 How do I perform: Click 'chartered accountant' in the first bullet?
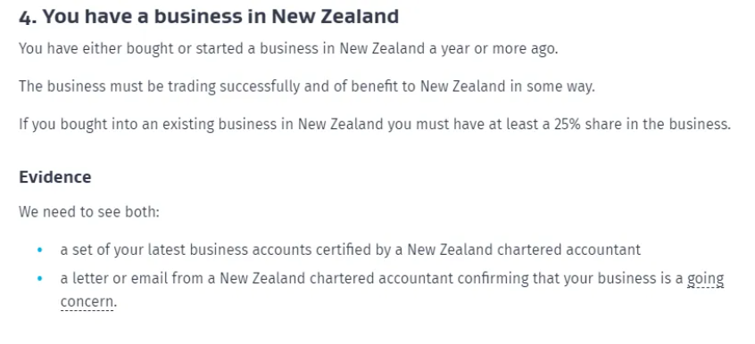(x=568, y=250)
